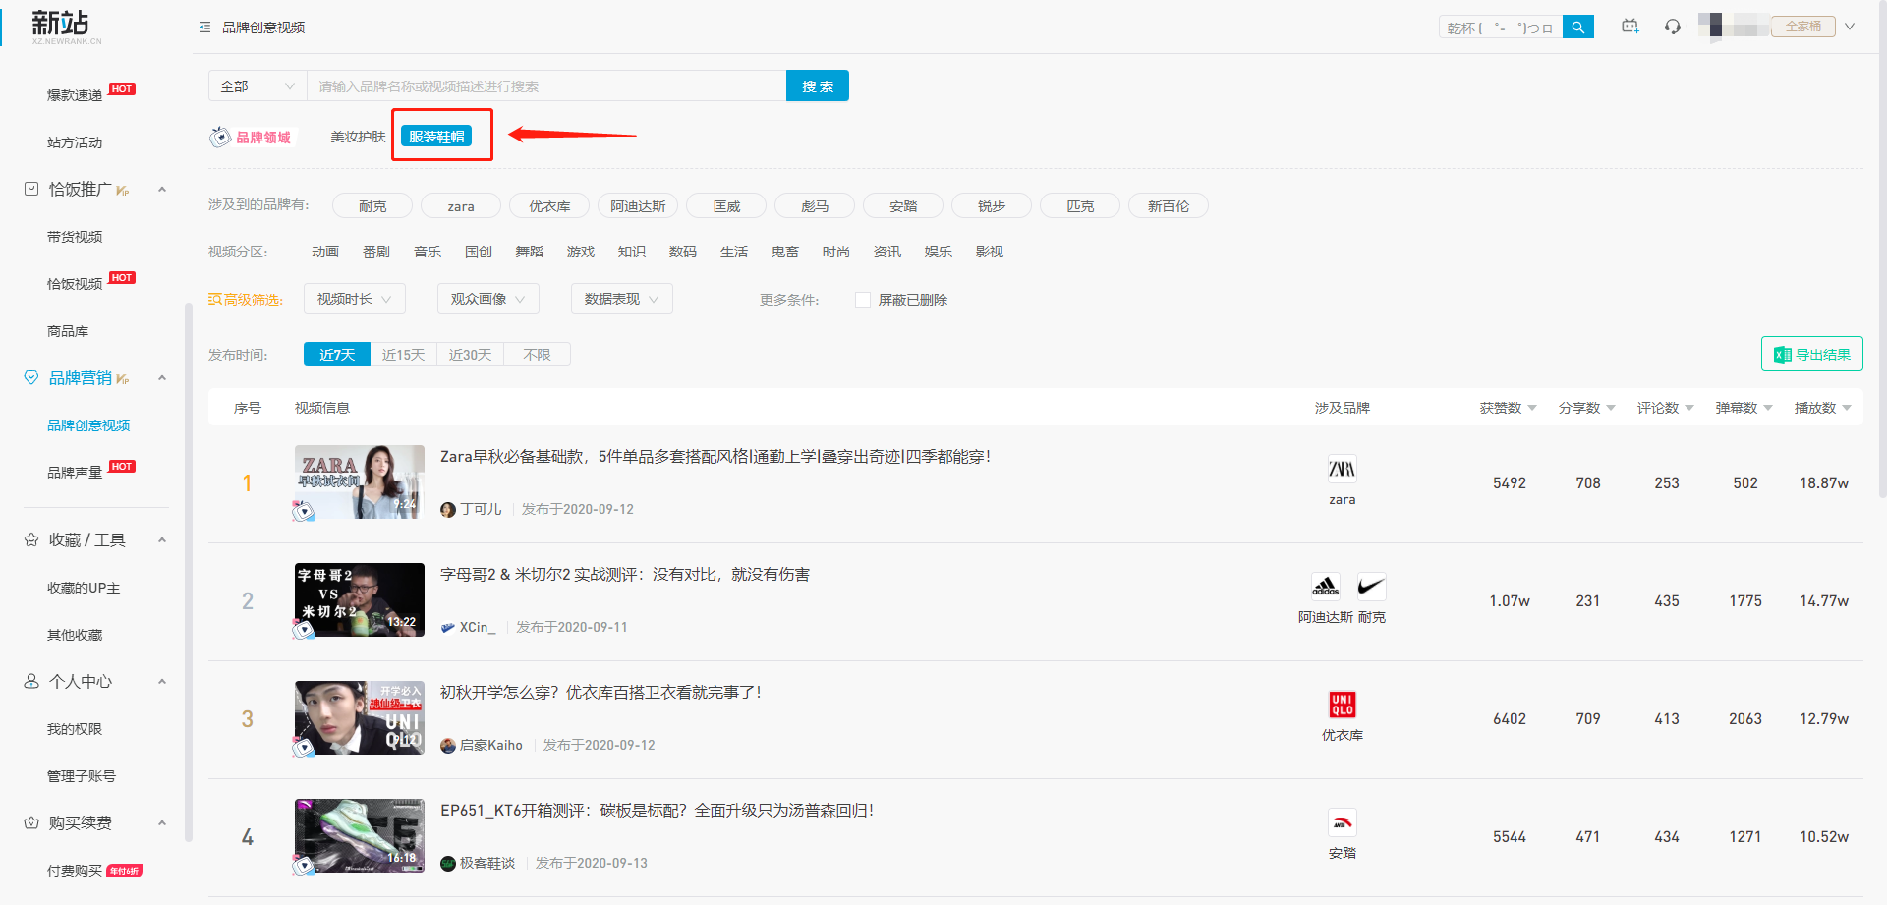Collapse the 购买续费 sidebar section
This screenshot has width=1887, height=905.
coord(162,822)
